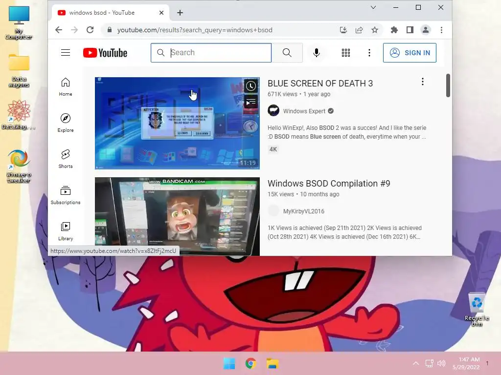Add BLUE SCREEN OF DEATH 3 to queue
Viewport: 501px width, 375px height.
[251, 102]
